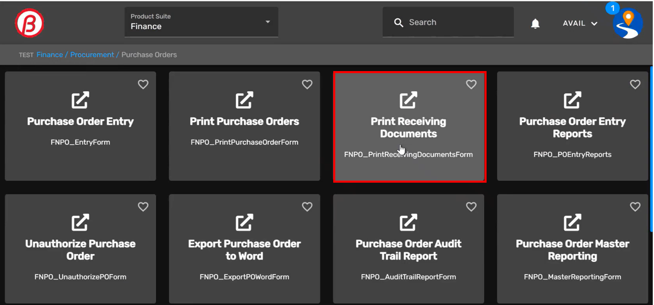This screenshot has width=654, height=305.
Task: Navigate to Procurement breadcrumb link
Action: point(92,55)
